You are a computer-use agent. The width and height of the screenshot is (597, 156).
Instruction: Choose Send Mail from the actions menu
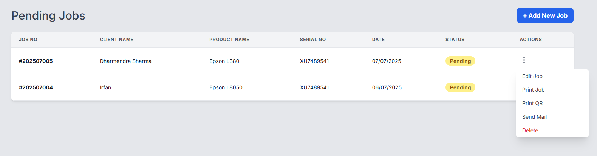pos(534,117)
